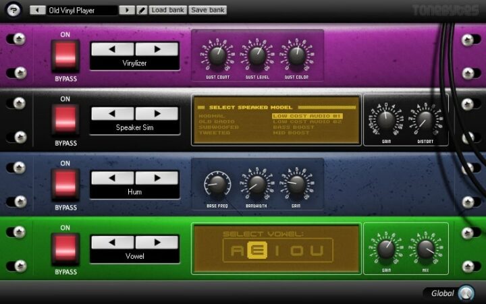Open the Global settings knob button
This screenshot has width=486, height=304.
(x=466, y=293)
